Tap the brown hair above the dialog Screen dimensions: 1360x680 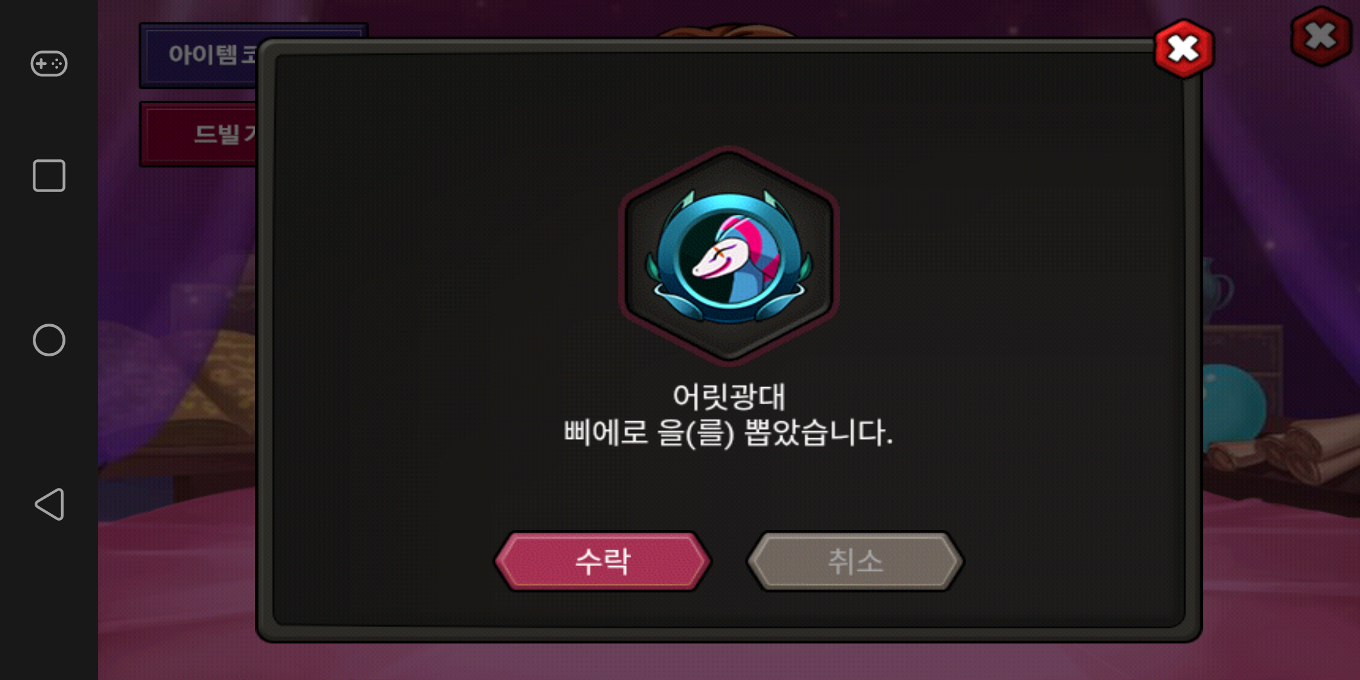724,30
